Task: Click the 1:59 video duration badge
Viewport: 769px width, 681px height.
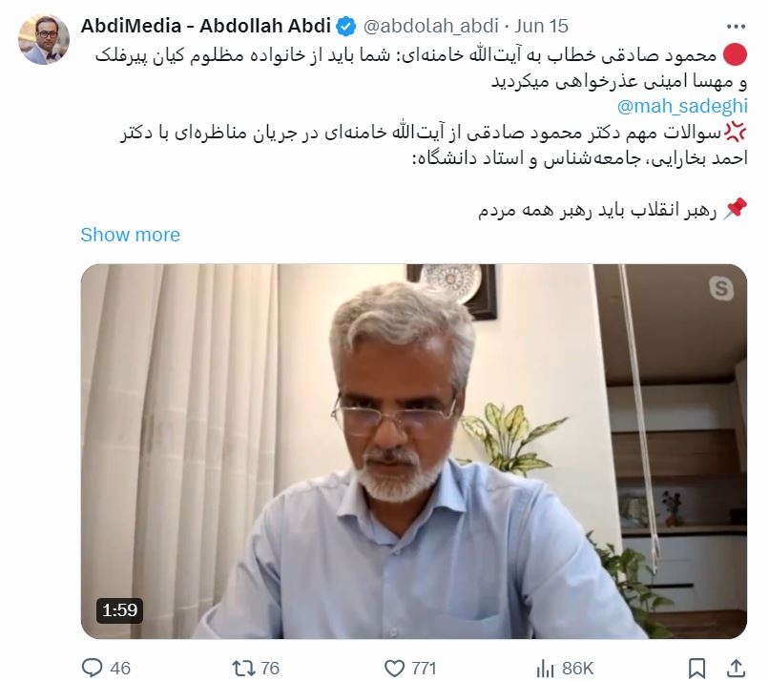Action: point(119,610)
